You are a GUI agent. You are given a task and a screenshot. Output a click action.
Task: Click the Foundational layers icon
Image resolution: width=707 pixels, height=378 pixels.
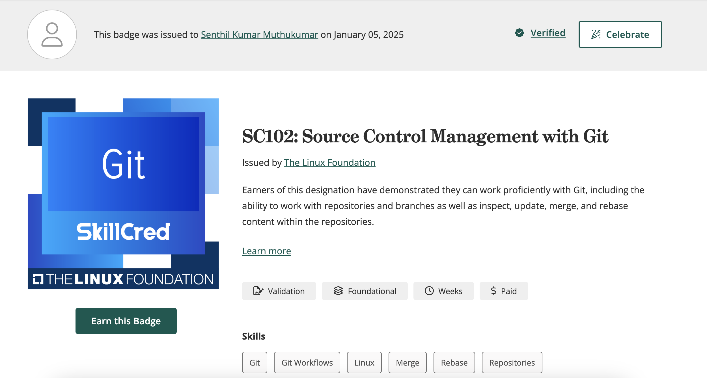pyautogui.click(x=338, y=291)
